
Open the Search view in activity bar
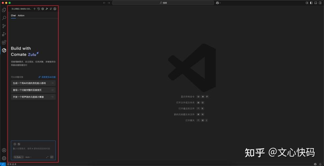pyautogui.click(x=4, y=18)
